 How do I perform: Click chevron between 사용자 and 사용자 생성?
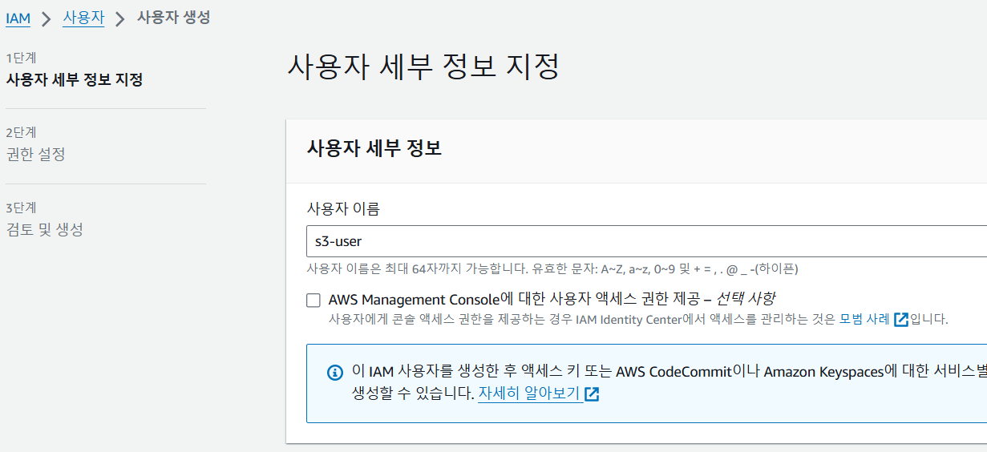pyautogui.click(x=121, y=18)
